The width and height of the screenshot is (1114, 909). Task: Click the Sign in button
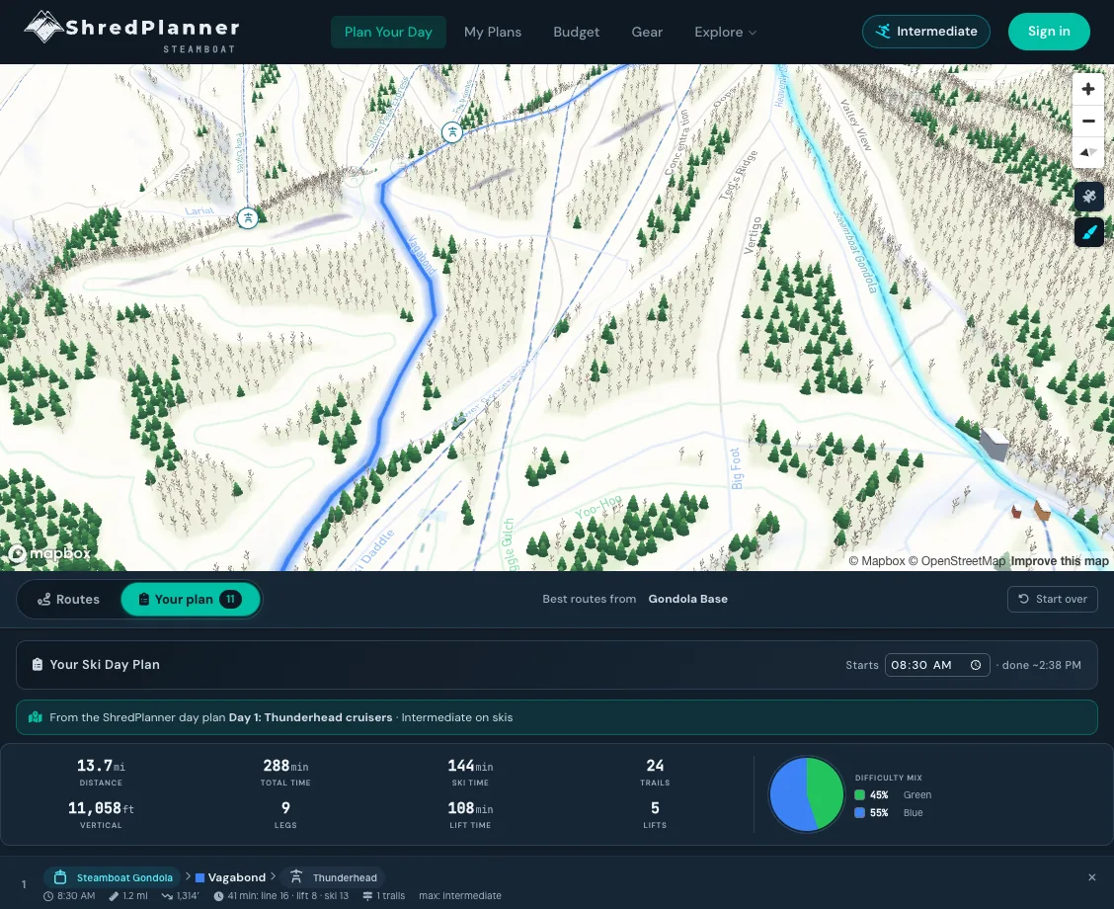[x=1049, y=32]
